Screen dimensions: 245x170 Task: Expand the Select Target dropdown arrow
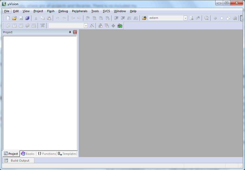tap(86, 26)
